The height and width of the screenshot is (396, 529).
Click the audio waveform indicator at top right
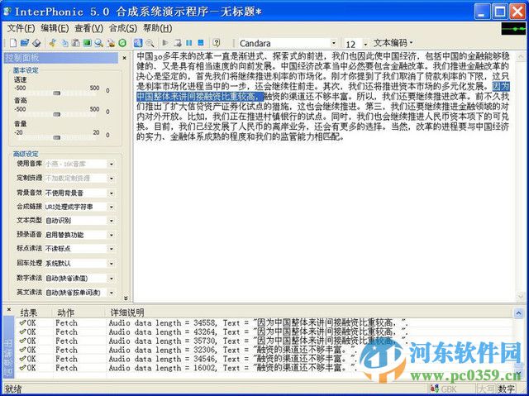pyautogui.click(x=513, y=29)
